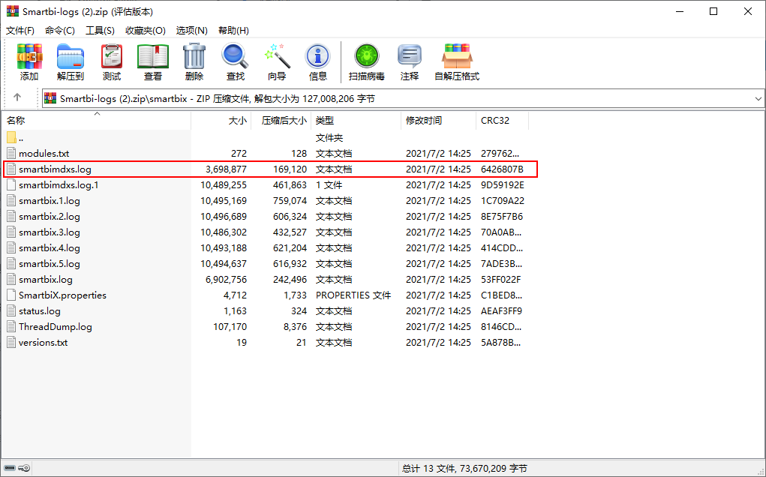Click the PROPERTIES 文件 type cell
This screenshot has height=477, width=766.
353,295
